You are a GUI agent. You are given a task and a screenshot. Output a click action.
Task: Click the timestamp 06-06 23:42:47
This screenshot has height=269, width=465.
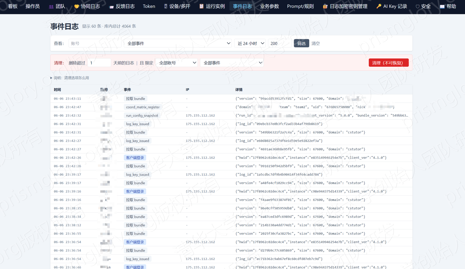pyautogui.click(x=67, y=107)
